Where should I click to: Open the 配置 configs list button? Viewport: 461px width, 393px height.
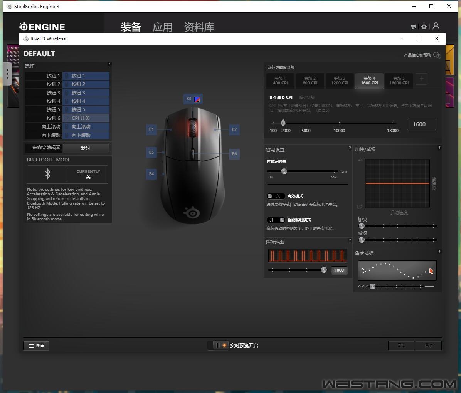pos(36,346)
